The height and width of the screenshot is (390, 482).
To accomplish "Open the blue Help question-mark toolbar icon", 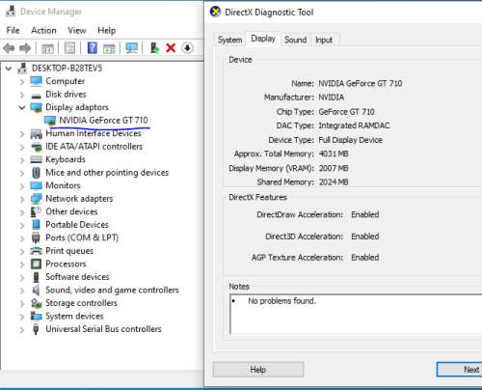I will [93, 48].
